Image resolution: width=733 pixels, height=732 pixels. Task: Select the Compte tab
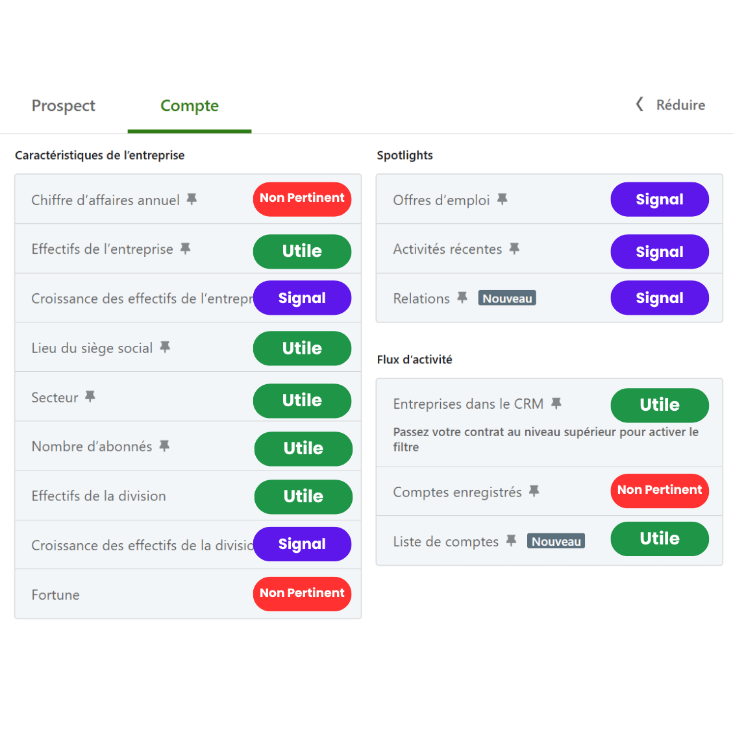[190, 106]
